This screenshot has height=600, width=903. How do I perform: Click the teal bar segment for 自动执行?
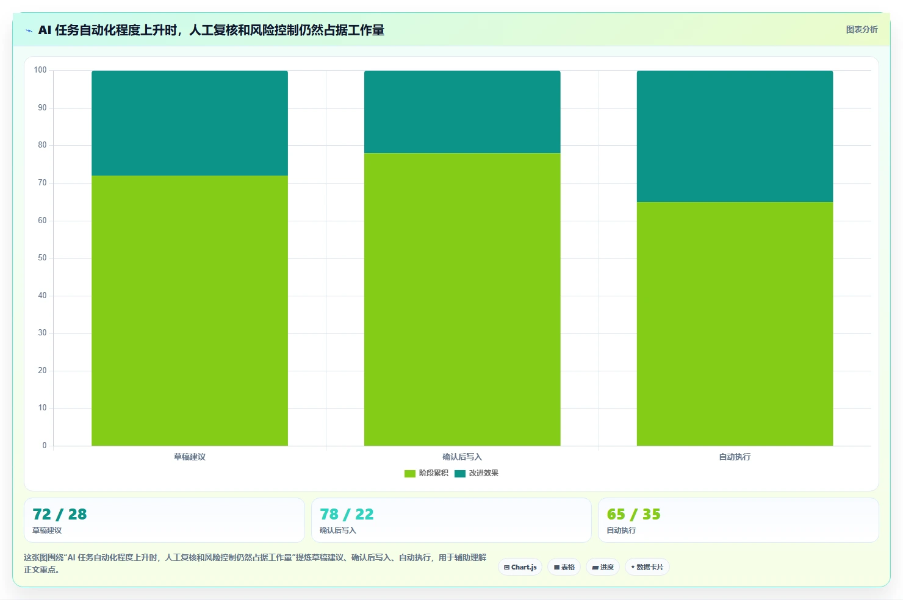[735, 136]
